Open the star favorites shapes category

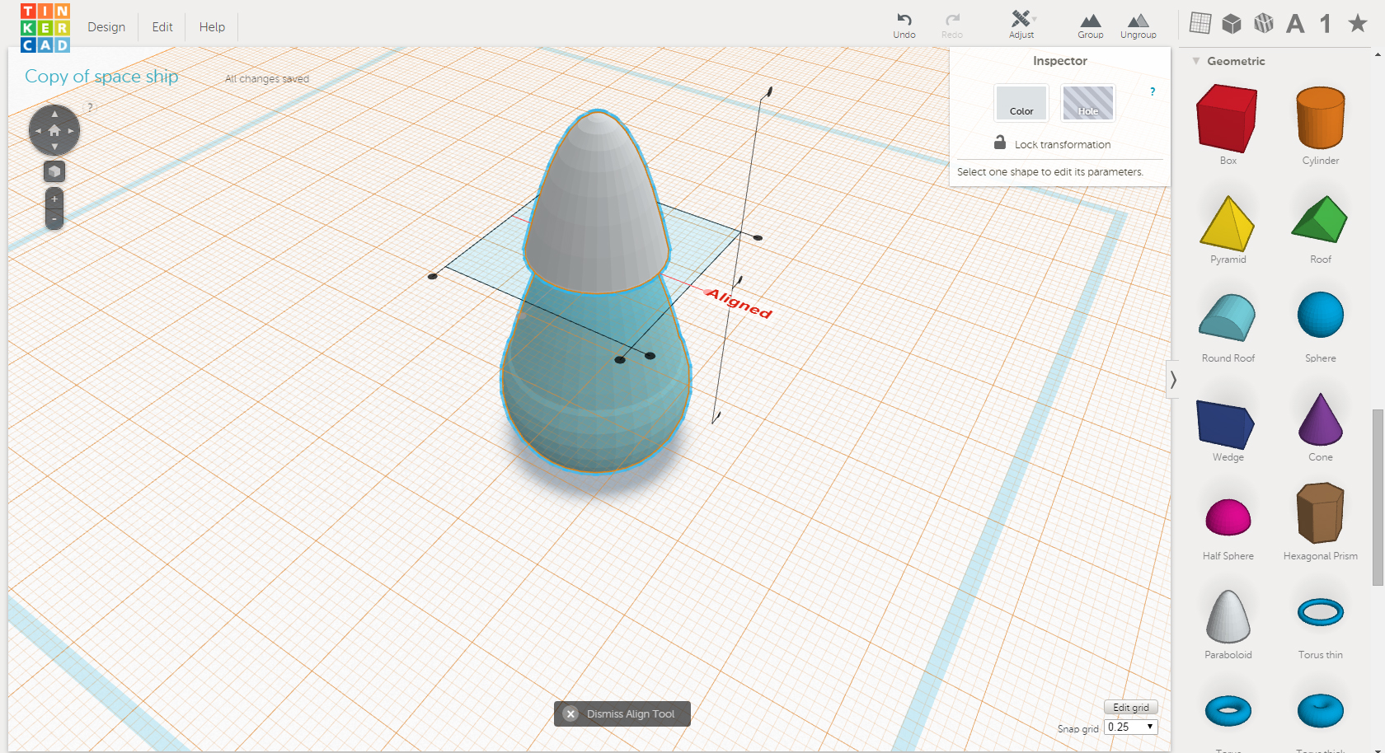pyautogui.click(x=1358, y=23)
